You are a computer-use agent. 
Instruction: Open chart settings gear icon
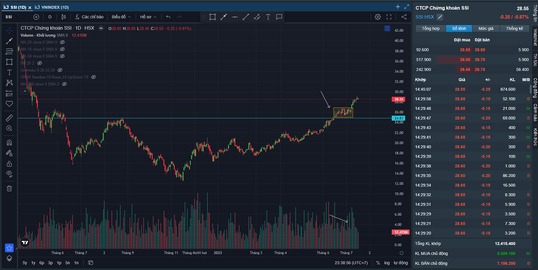click(x=378, y=17)
